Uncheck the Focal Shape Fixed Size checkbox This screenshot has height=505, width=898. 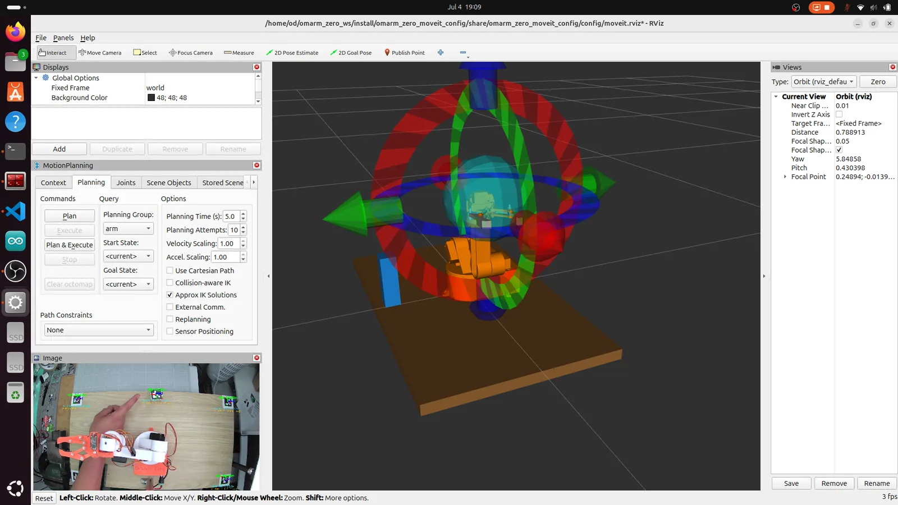click(x=839, y=150)
